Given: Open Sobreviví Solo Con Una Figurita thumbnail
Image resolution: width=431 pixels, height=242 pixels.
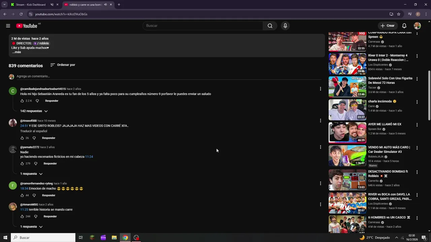Looking at the screenshot, I should 347,87.
